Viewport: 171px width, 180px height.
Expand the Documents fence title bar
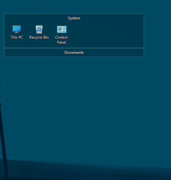point(74,52)
